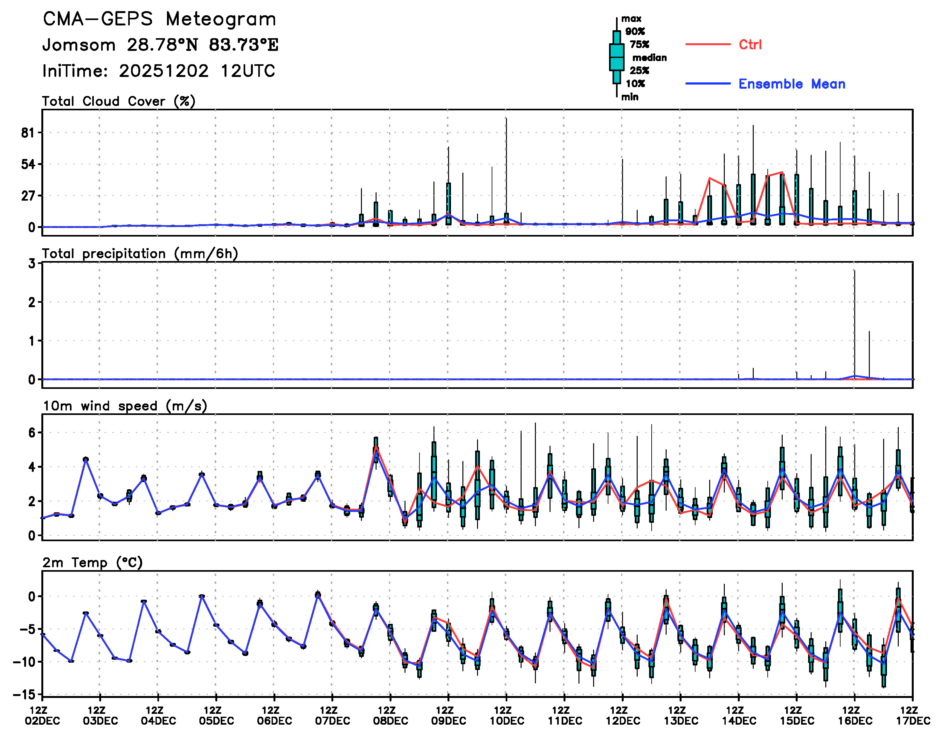Click the 12Z 08DEC time axis label
Screen dimensions: 942x738
(390, 715)
